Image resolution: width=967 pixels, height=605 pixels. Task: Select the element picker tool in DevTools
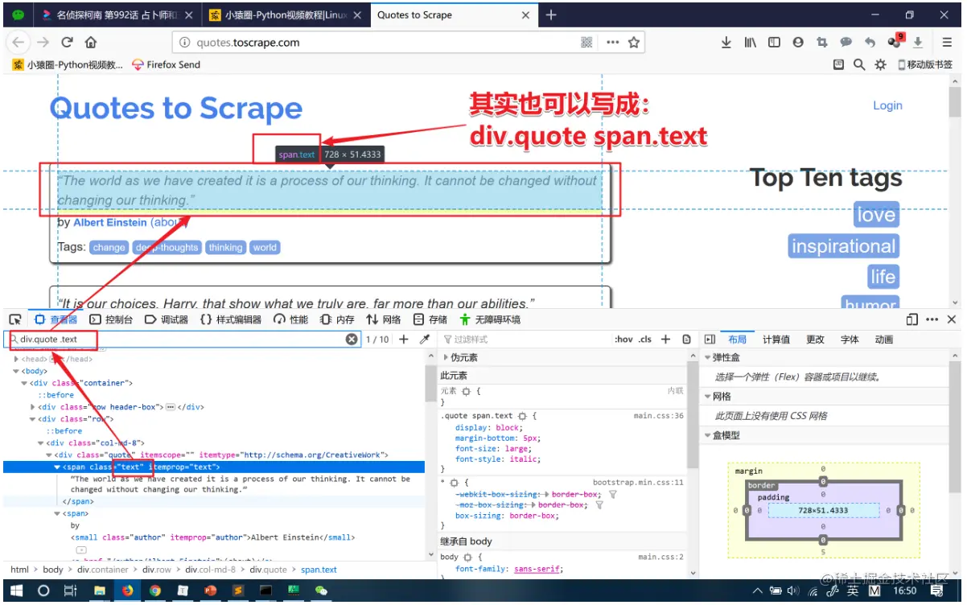pyautogui.click(x=14, y=319)
